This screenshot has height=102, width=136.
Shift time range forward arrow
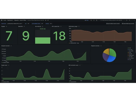125,20
